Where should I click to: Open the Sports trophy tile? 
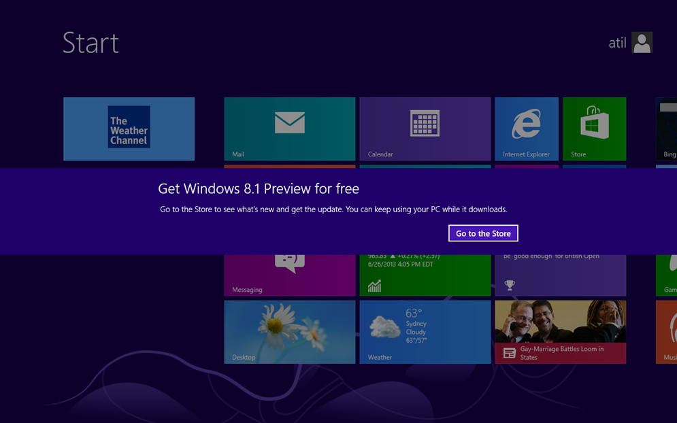561,275
